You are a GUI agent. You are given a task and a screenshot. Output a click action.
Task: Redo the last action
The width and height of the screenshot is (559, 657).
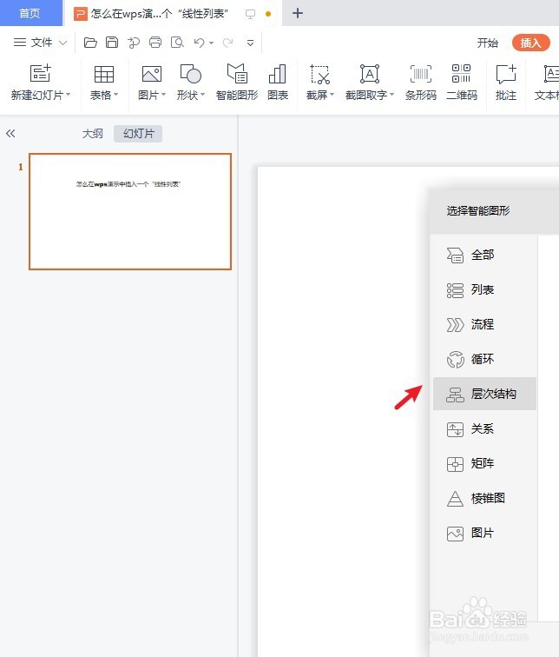coord(227,43)
